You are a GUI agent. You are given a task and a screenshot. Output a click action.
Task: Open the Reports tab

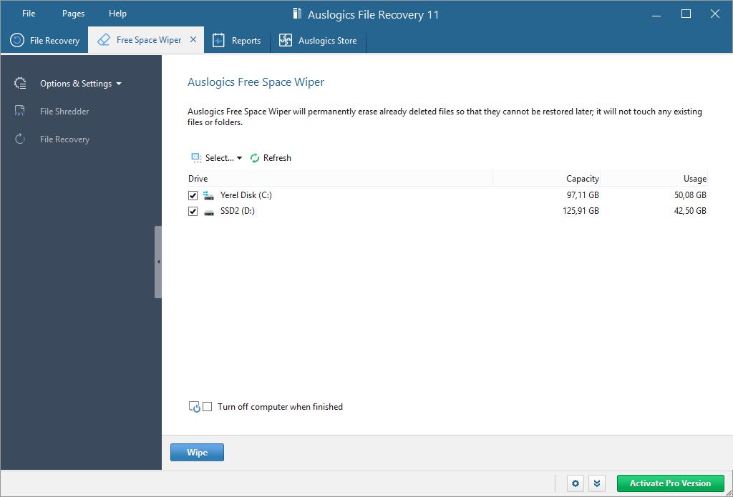[x=237, y=41]
